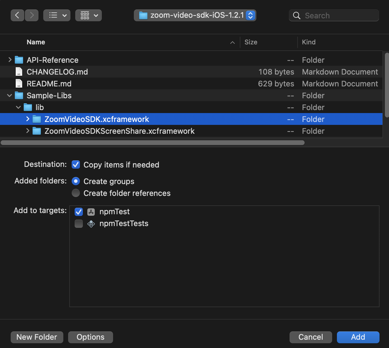Sort by the Kind column header
The width and height of the screenshot is (389, 348).
(309, 42)
